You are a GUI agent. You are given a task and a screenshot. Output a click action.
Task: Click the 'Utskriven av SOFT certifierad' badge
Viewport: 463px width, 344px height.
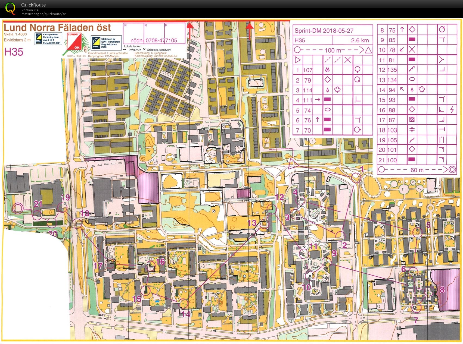point(105,43)
